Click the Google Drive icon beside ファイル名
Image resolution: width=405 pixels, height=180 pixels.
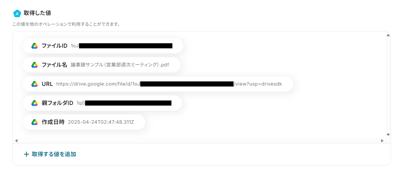tap(35, 65)
